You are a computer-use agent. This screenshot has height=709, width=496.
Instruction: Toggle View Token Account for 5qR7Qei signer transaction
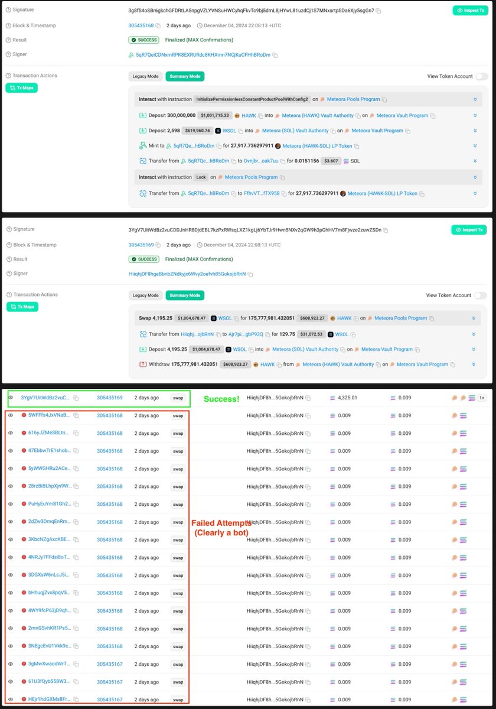coord(482,76)
